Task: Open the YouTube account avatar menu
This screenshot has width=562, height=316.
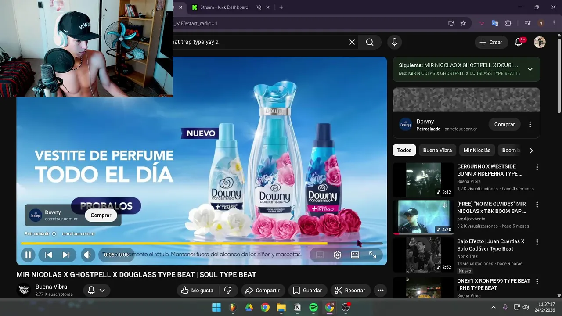Action: tap(540, 42)
